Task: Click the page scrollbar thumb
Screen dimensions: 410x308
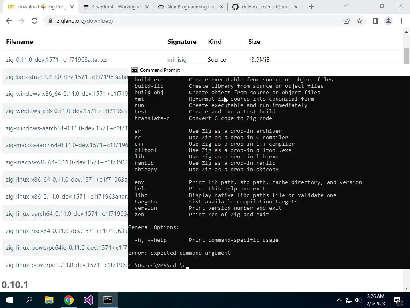Action: point(406,56)
